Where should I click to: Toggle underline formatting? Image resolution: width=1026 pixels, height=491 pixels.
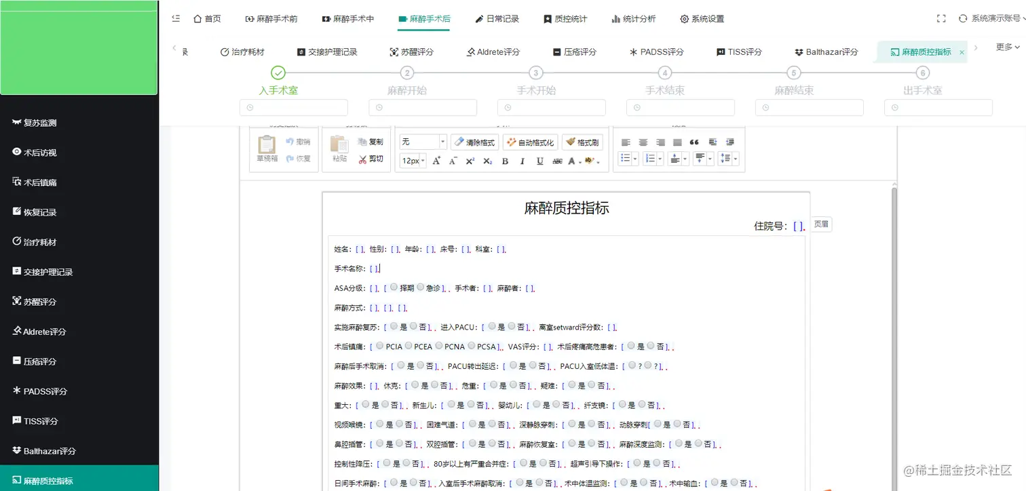coord(540,161)
